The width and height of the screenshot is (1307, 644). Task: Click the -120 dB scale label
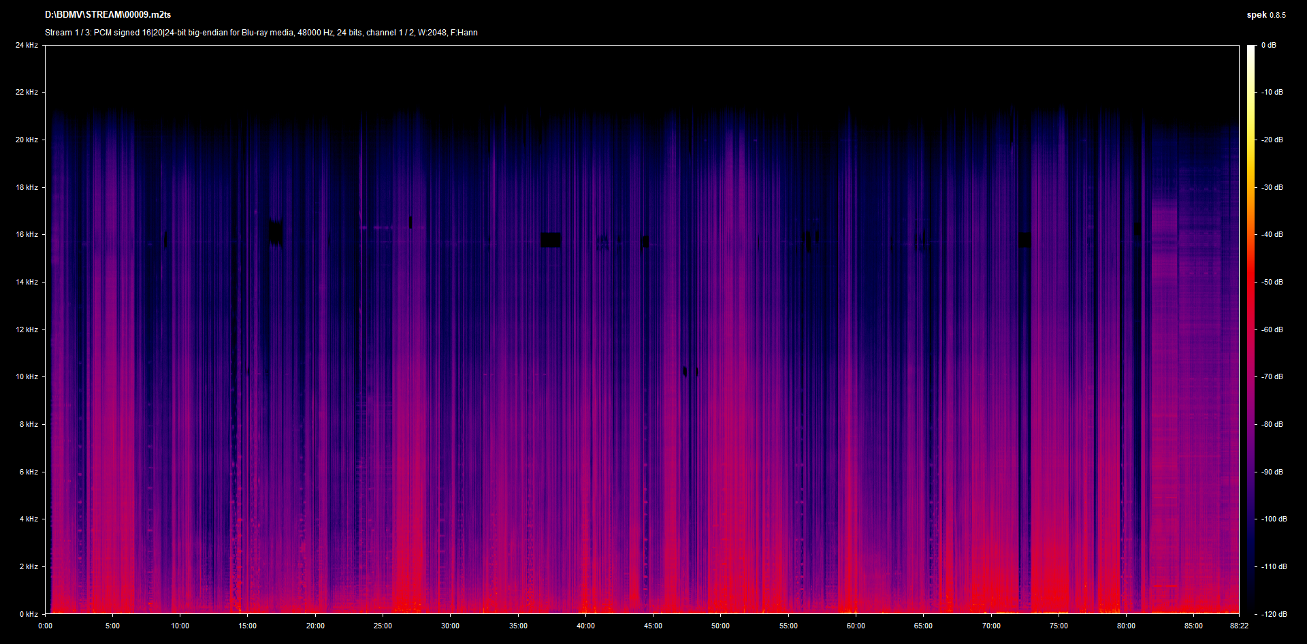(x=1272, y=614)
